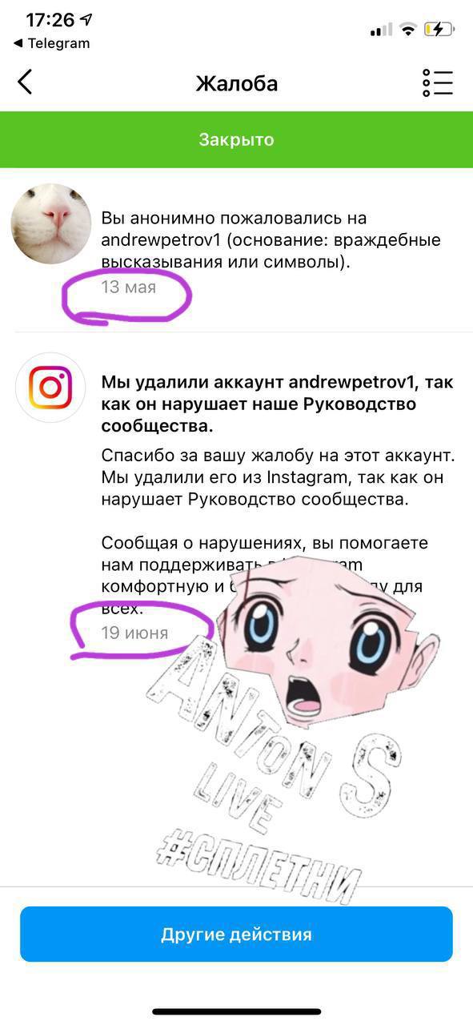Tap the white cat profile picture
Screen dimensions: 473x1025
(x=50, y=224)
